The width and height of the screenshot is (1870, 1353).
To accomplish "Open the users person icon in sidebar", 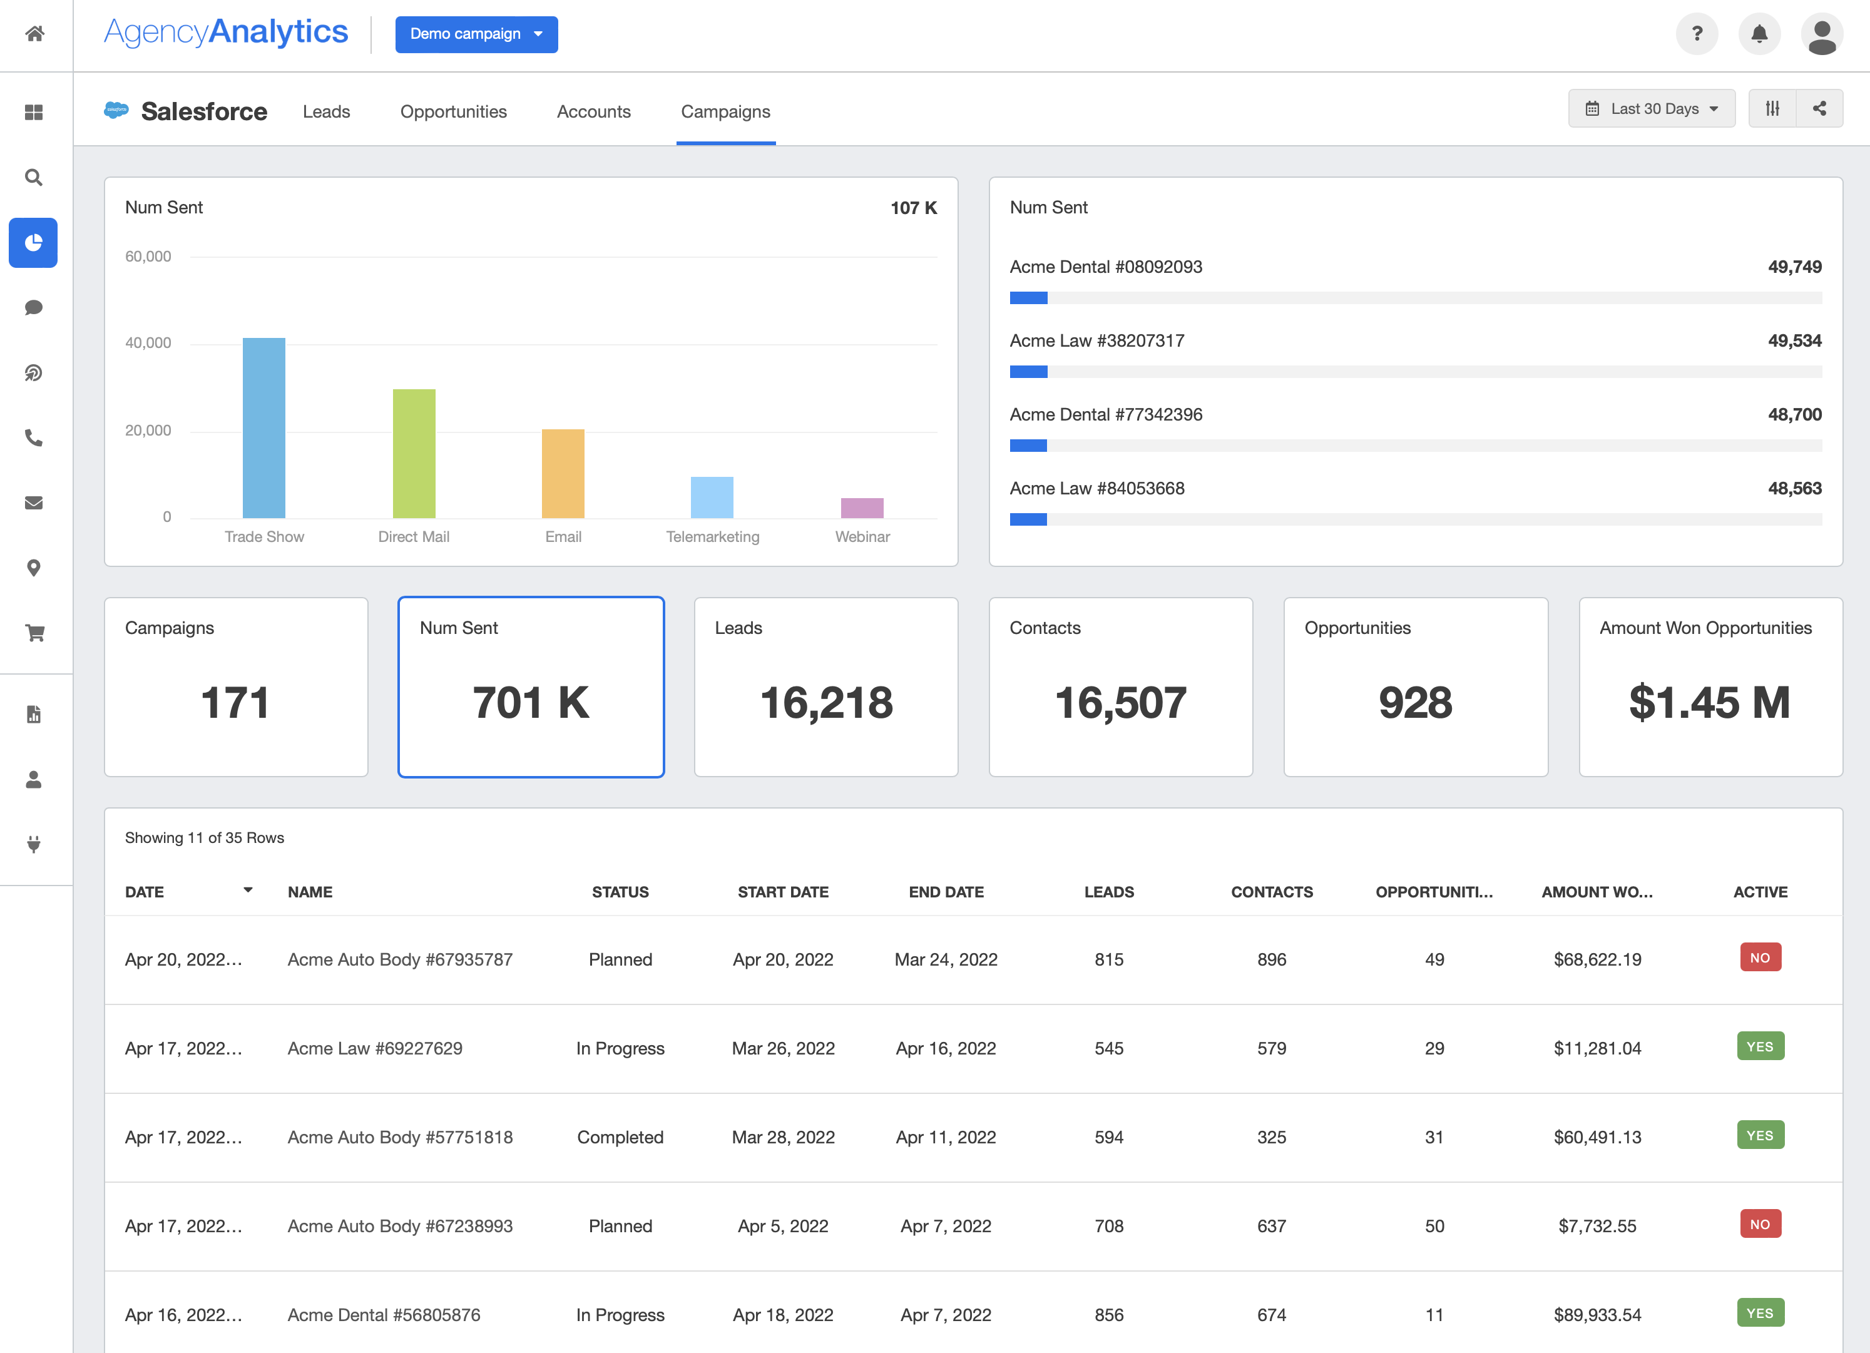I will (x=34, y=779).
